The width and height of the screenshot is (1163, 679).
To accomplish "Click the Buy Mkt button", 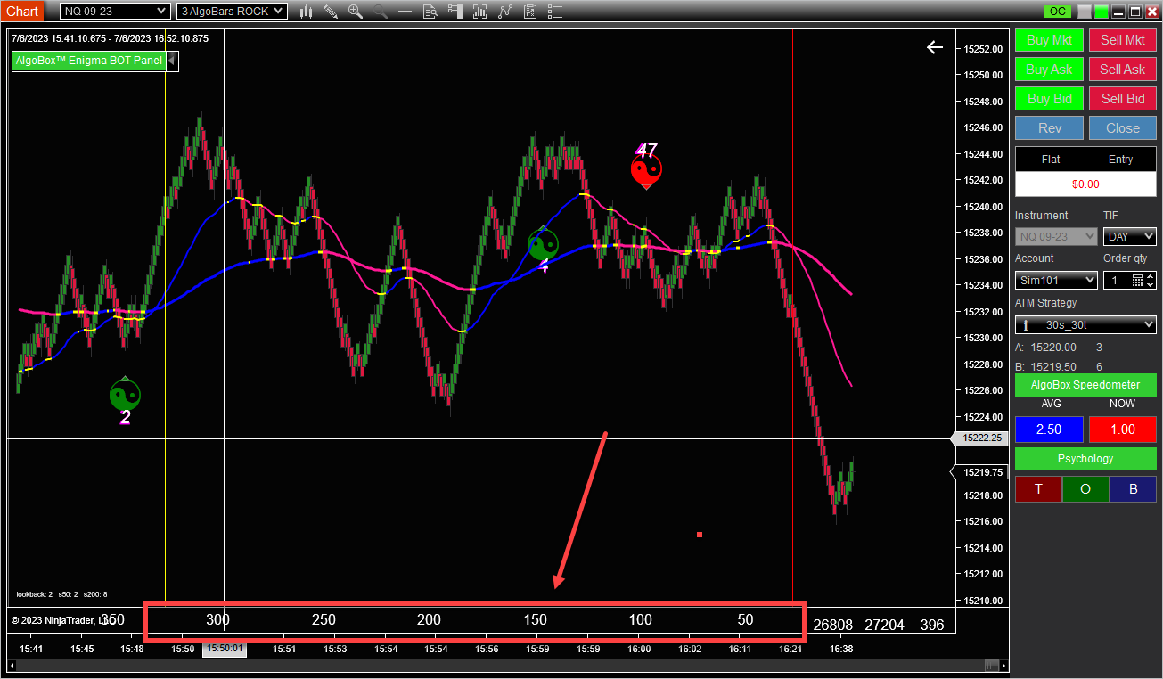I will tap(1050, 40).
